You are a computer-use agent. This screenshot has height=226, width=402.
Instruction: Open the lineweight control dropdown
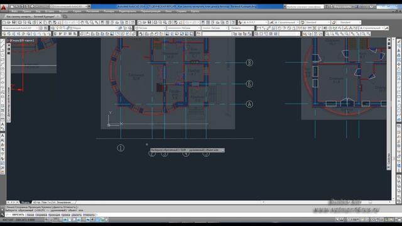tap(215, 28)
